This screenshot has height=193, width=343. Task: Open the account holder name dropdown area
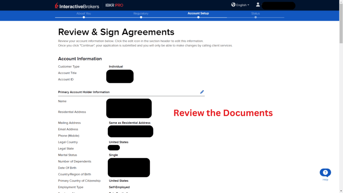click(278, 6)
